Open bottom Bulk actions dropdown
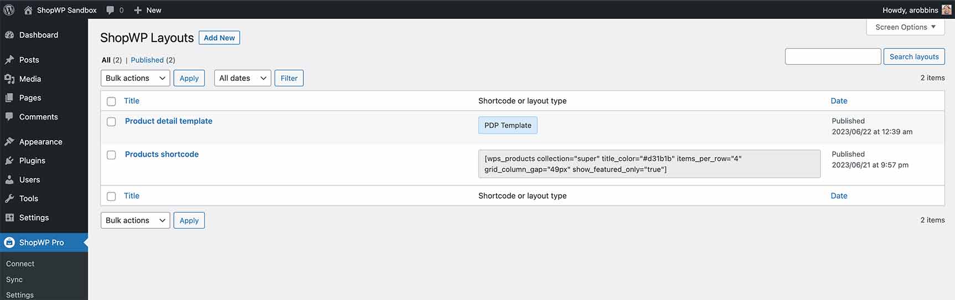The height and width of the screenshot is (300, 955). (x=135, y=220)
